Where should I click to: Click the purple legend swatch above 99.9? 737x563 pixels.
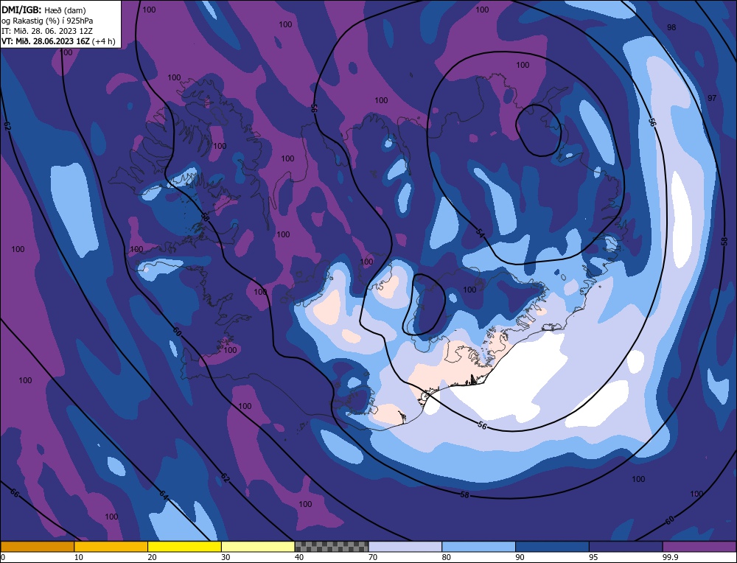(699, 547)
